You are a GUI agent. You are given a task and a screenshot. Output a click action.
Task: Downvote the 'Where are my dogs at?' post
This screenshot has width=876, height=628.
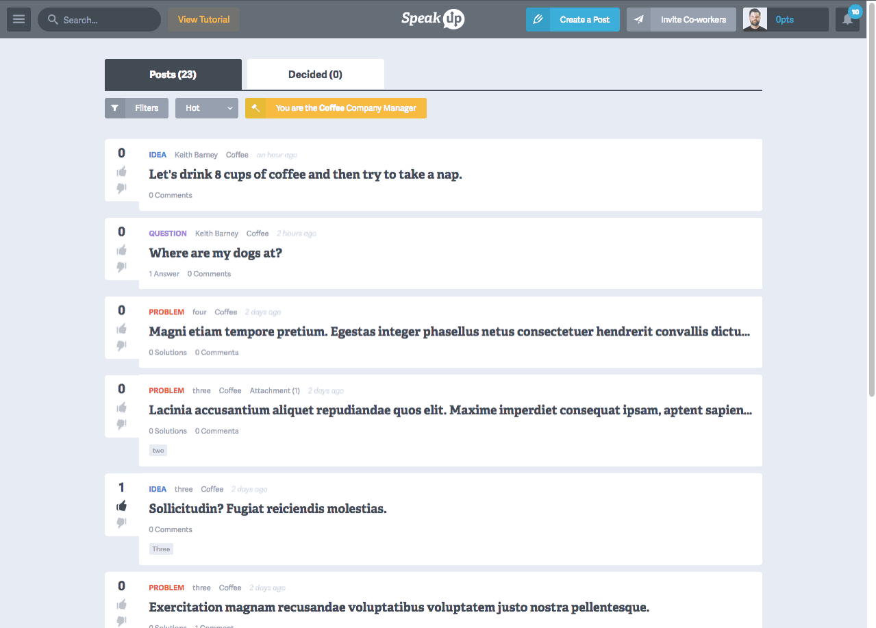[x=122, y=266]
